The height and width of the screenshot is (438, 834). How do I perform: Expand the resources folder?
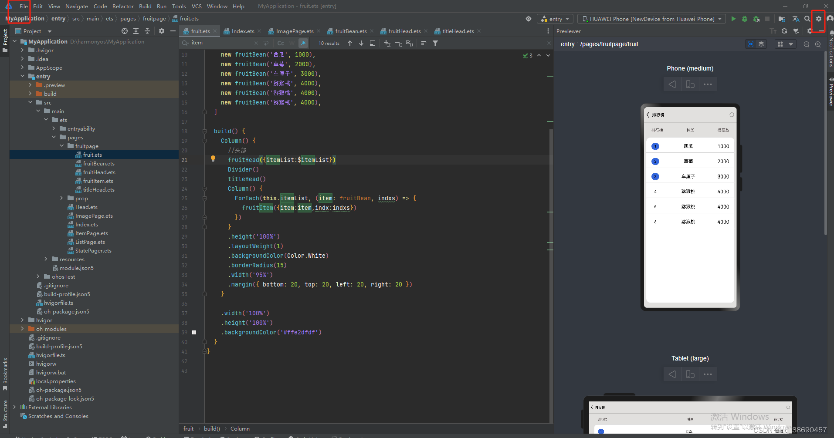pyautogui.click(x=46, y=259)
